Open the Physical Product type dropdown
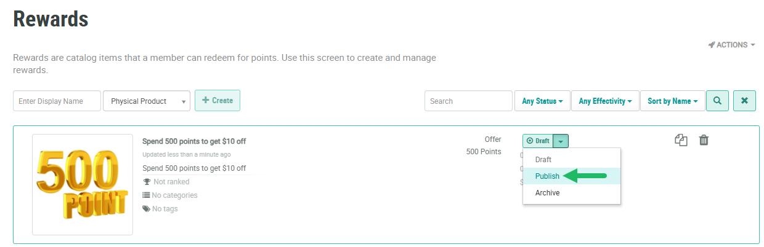This screenshot has height=247, width=764. pyautogui.click(x=146, y=101)
